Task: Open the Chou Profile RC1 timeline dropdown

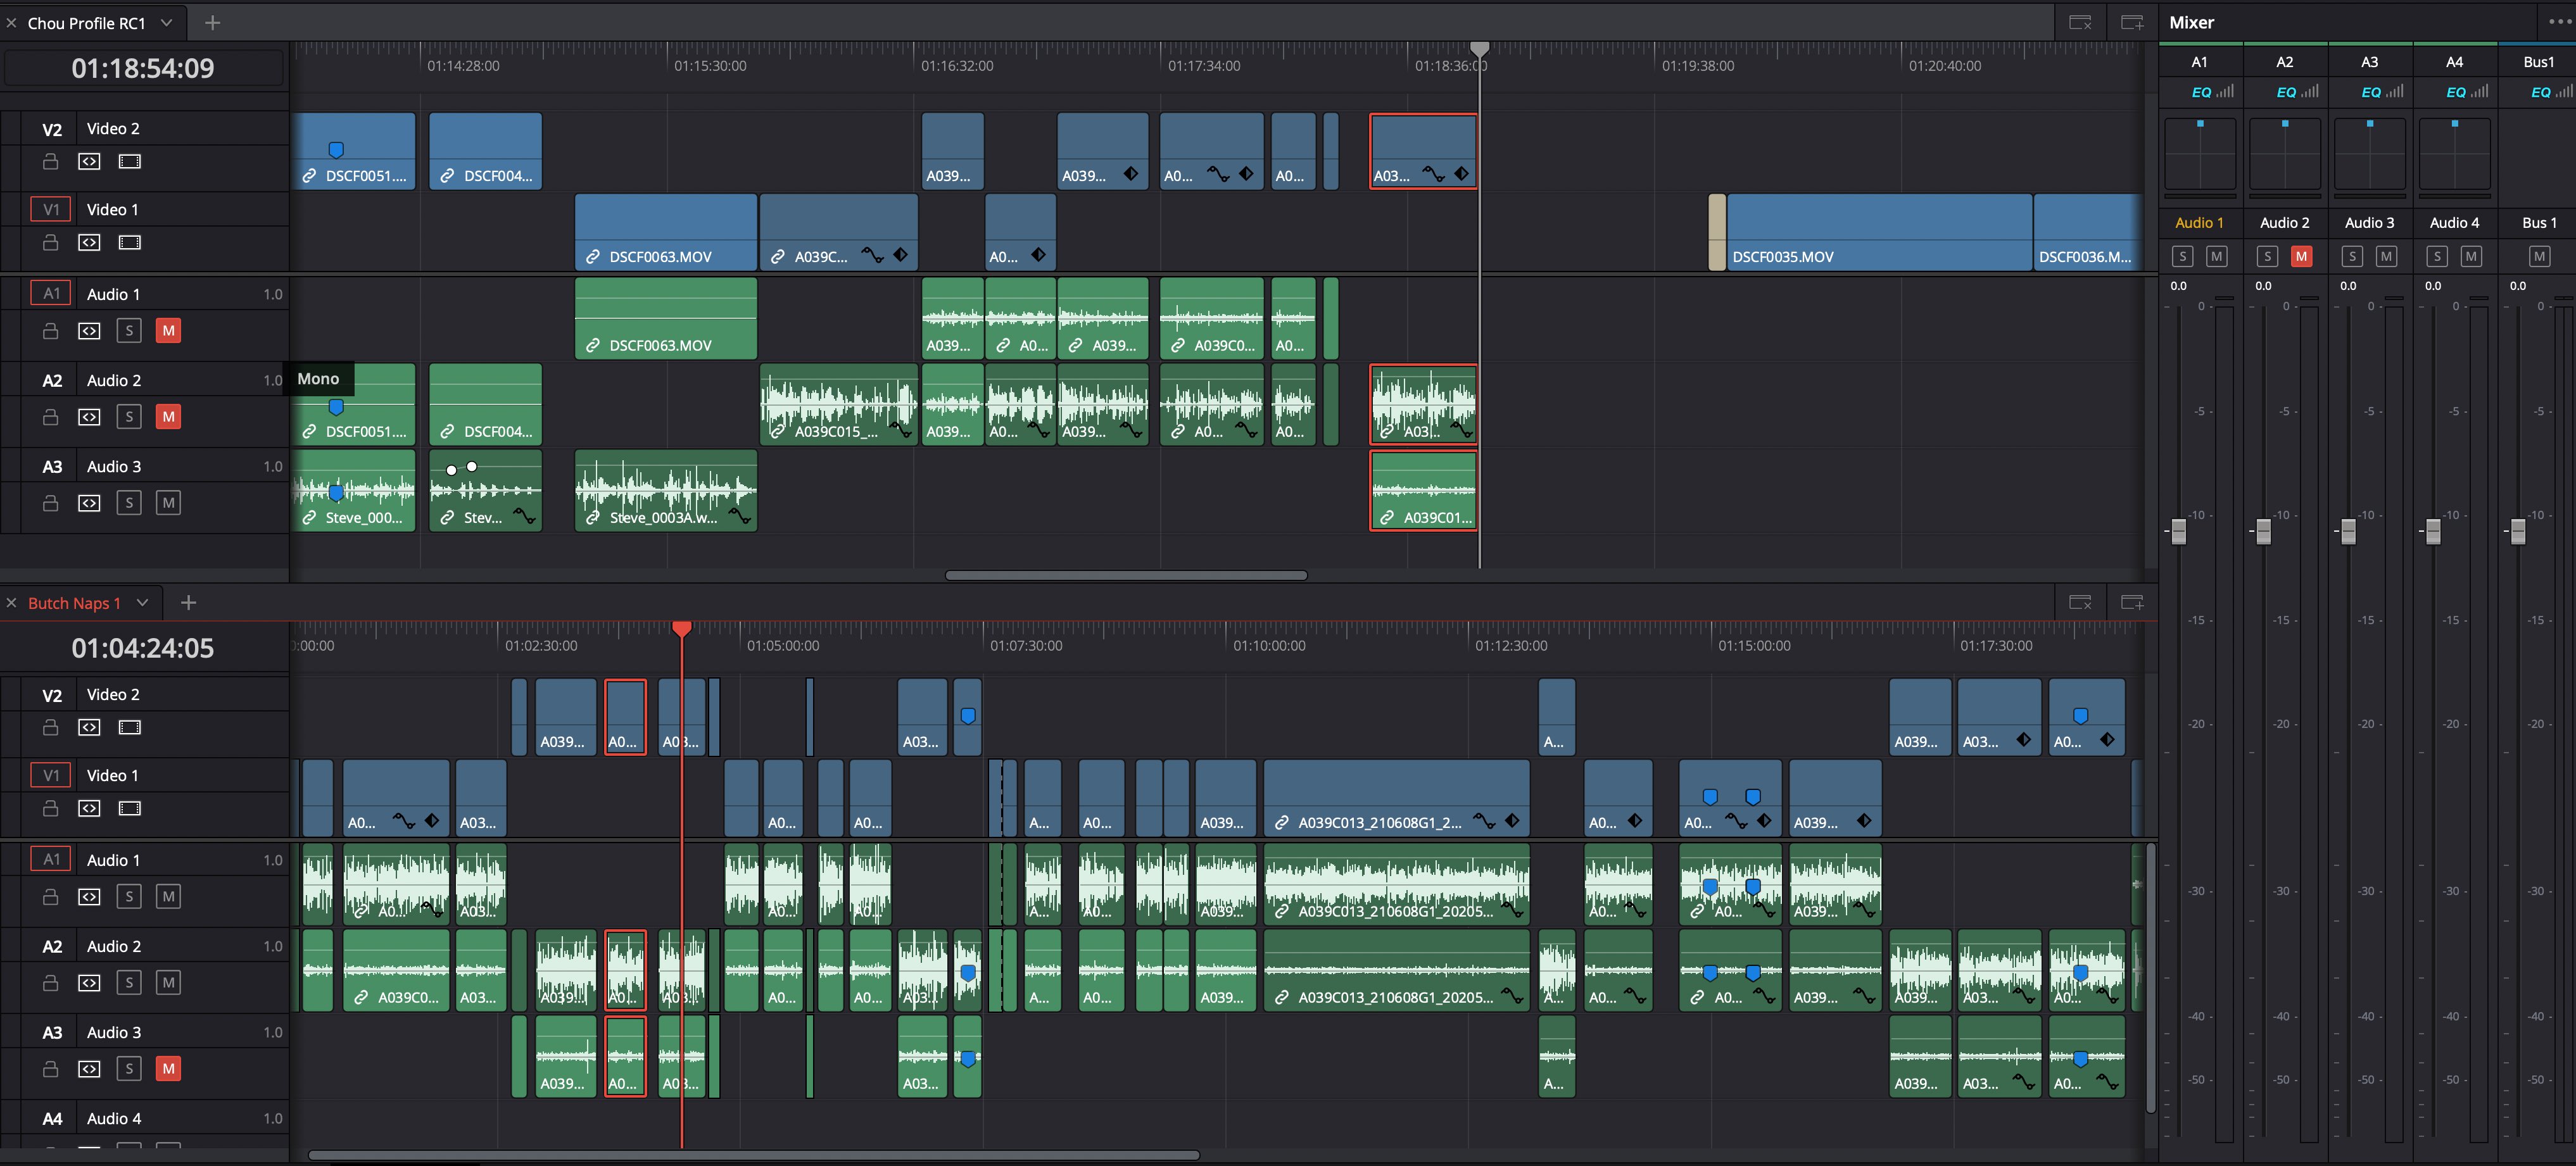Action: pyautogui.click(x=166, y=22)
